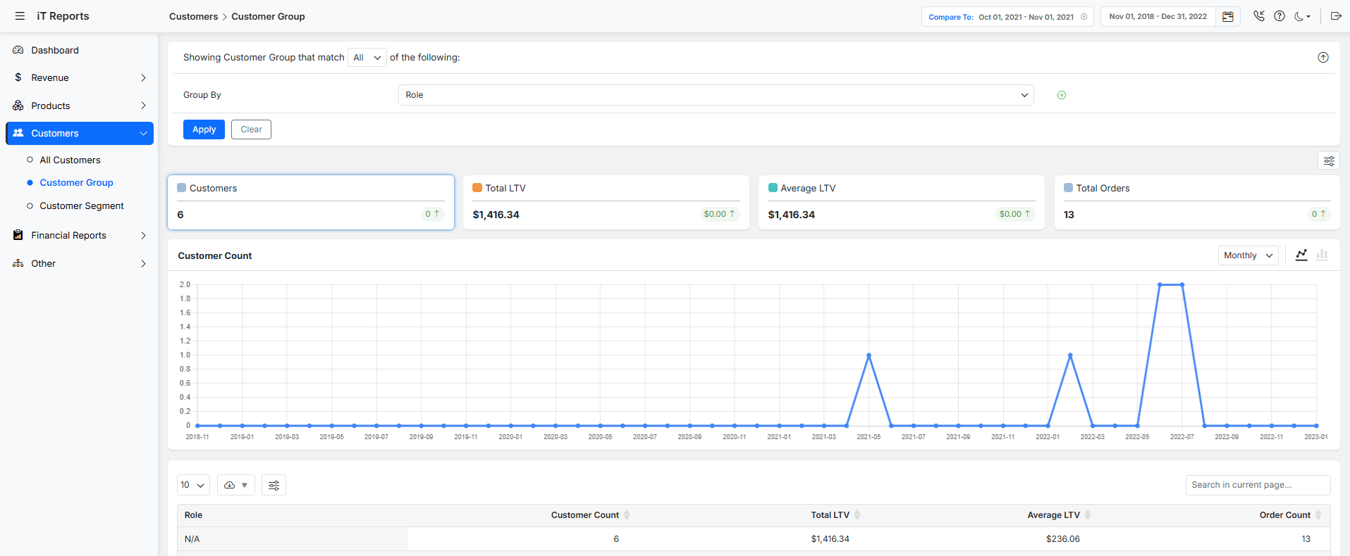Image resolution: width=1350 pixels, height=556 pixels.
Task: Switch chart to line view
Action: 1301,255
